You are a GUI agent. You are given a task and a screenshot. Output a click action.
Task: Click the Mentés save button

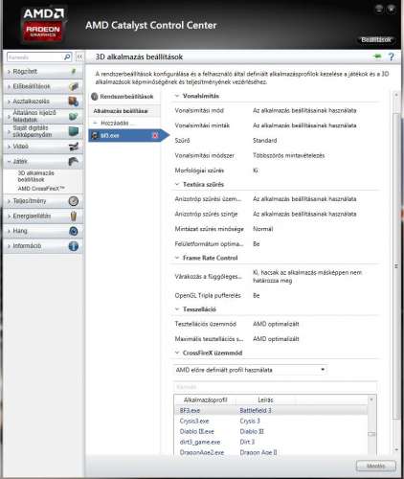click(x=376, y=466)
